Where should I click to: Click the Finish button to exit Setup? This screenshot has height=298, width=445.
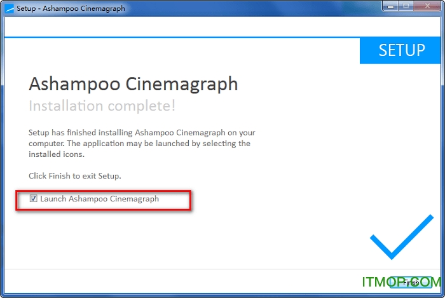coord(411,282)
